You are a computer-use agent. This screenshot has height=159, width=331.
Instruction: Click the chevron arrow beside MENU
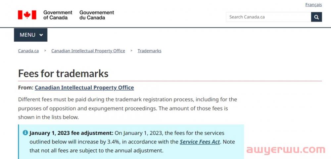click(41, 35)
